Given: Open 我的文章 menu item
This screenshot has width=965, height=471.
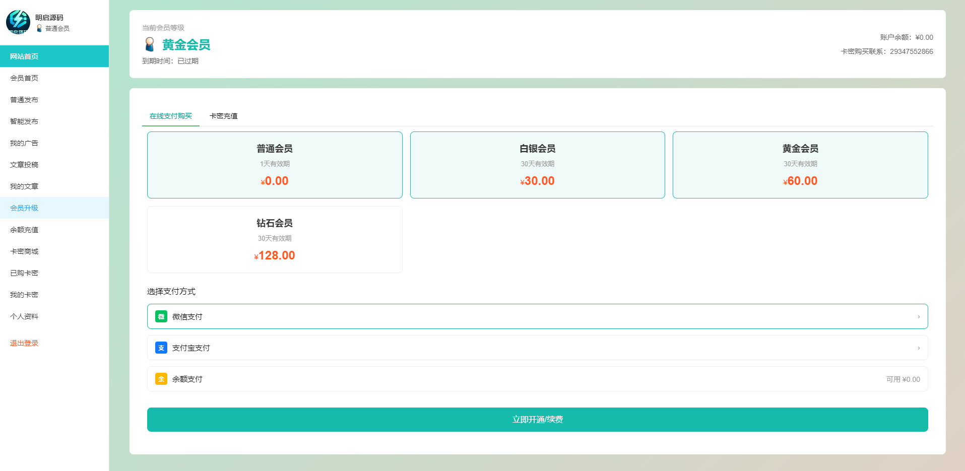Looking at the screenshot, I should click(54, 186).
